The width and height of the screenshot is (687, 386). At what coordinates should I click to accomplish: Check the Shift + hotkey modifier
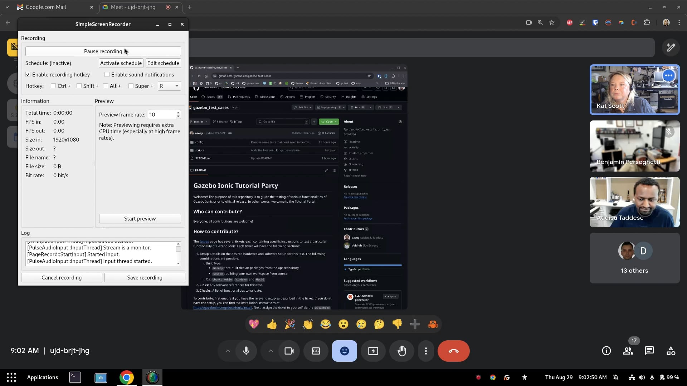tap(79, 86)
